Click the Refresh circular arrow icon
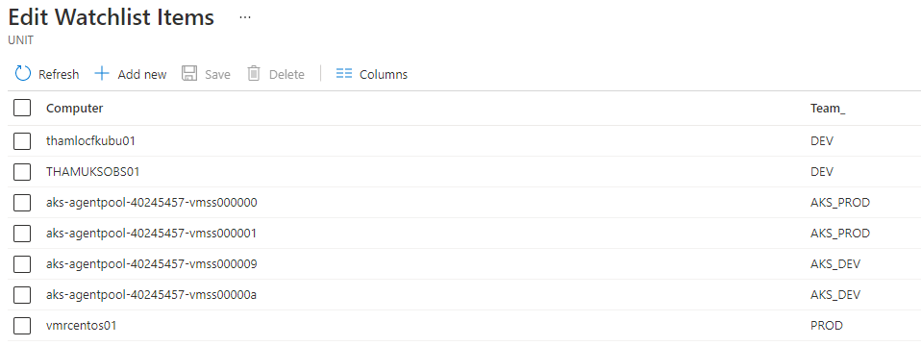 point(22,73)
